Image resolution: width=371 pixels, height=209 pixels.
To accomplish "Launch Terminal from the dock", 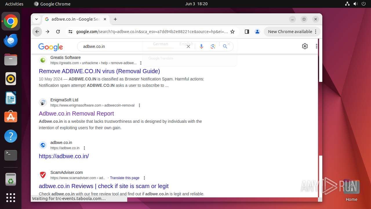I will coord(11,155).
